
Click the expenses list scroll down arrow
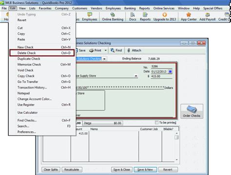177,160
